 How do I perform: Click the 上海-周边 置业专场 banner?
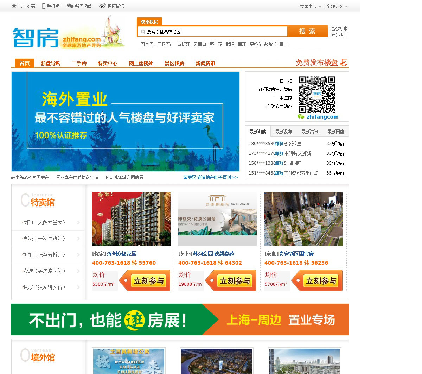pos(180,319)
